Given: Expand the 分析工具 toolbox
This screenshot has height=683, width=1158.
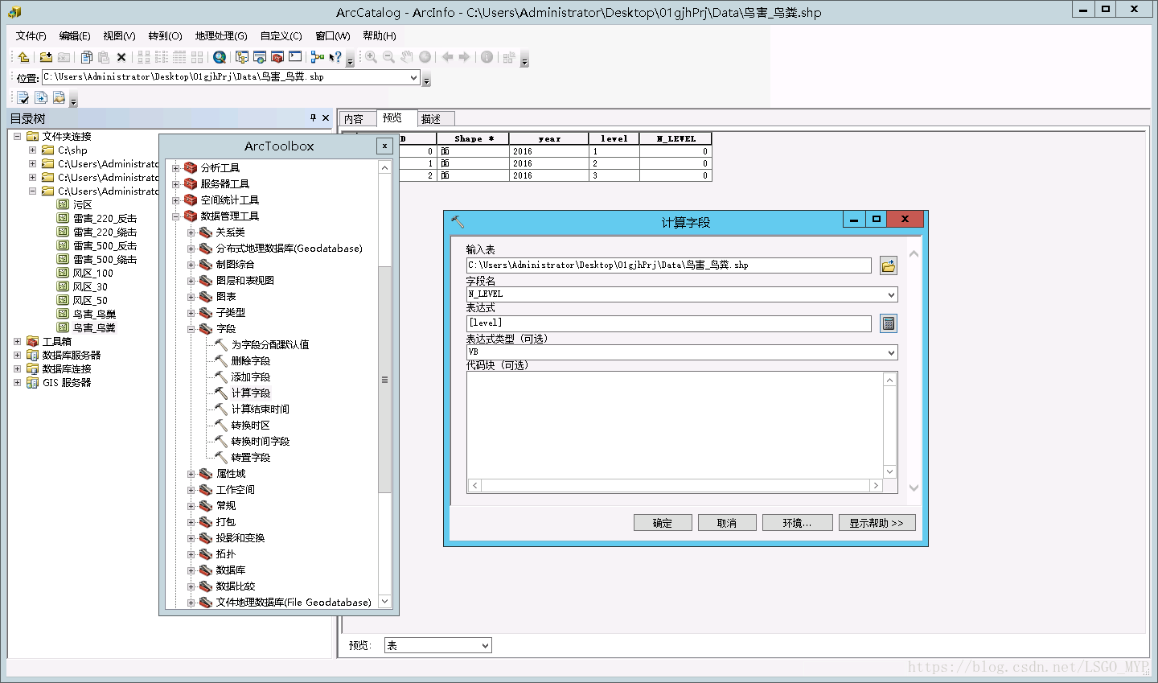Looking at the screenshot, I should [x=176, y=168].
